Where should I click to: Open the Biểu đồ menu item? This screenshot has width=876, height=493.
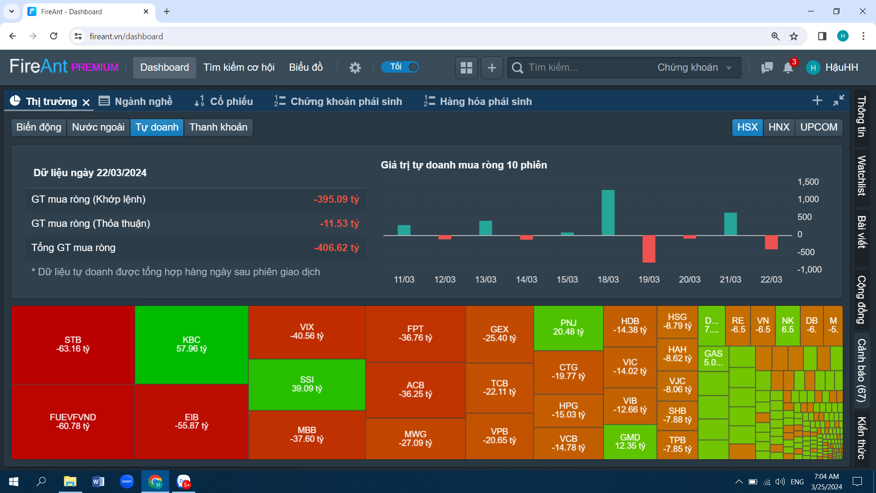click(306, 68)
